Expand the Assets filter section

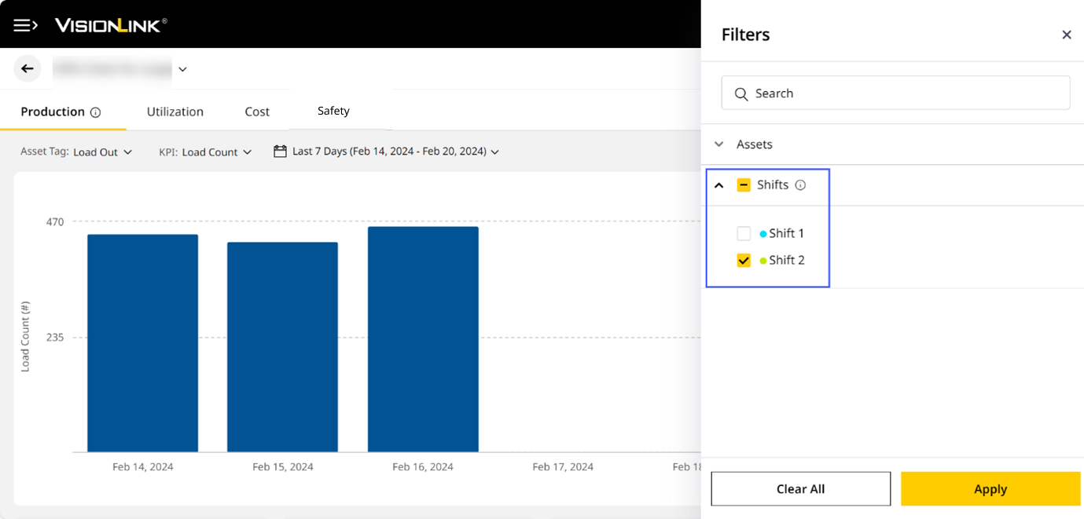(718, 144)
